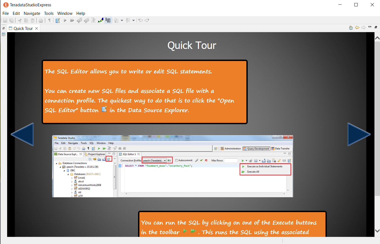Restore the Quick Tour page size

(376, 27)
